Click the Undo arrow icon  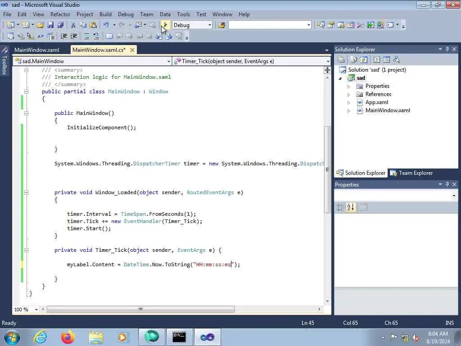tap(106, 25)
